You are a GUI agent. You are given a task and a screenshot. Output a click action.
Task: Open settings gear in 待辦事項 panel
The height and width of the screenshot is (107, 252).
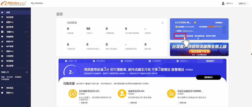[163, 23]
